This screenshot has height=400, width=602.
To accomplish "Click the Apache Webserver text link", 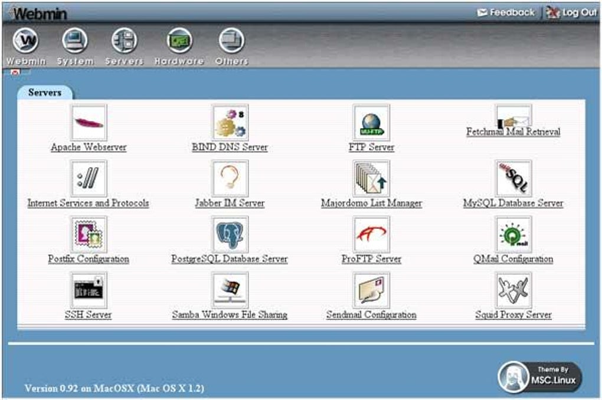I will (x=89, y=147).
